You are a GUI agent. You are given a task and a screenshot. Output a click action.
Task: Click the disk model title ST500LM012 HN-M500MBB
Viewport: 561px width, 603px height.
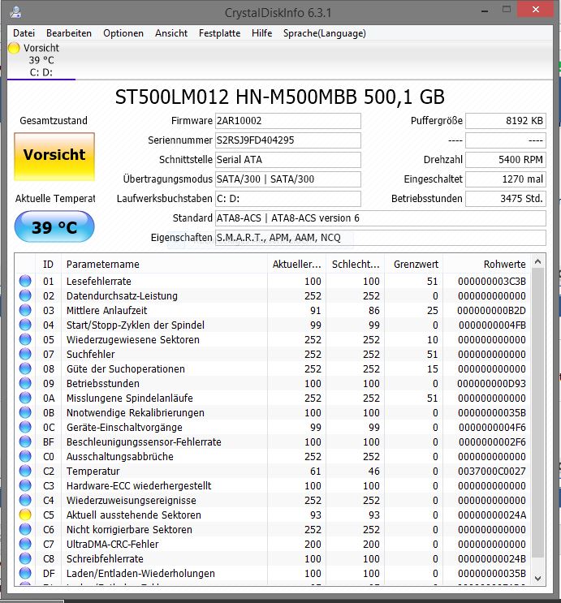click(236, 97)
